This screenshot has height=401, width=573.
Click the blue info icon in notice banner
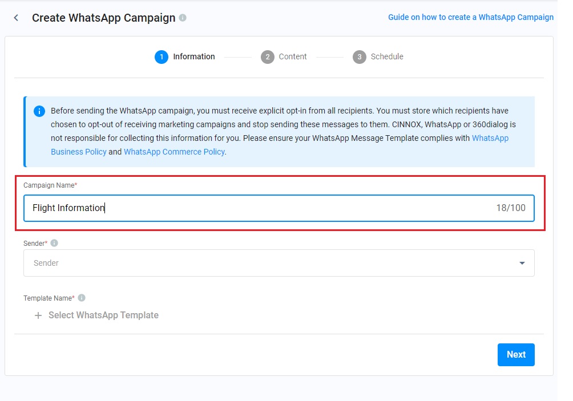point(39,111)
